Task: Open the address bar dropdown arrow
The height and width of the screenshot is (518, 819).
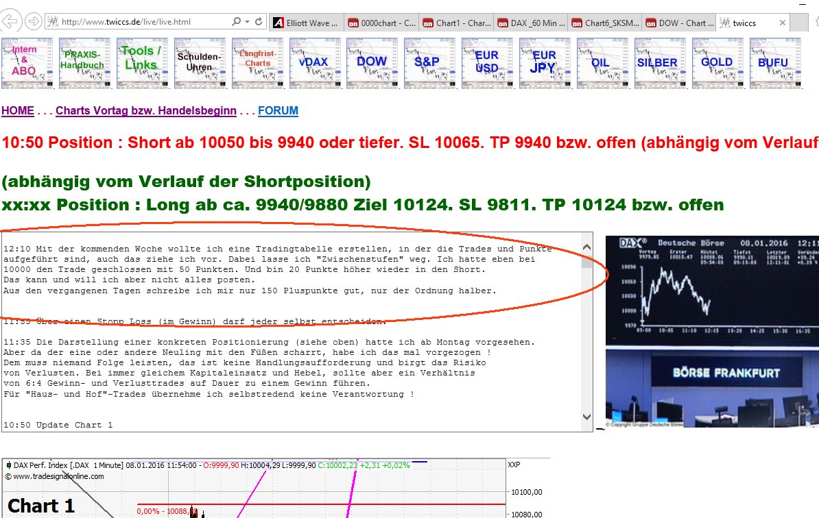Action: pos(247,21)
